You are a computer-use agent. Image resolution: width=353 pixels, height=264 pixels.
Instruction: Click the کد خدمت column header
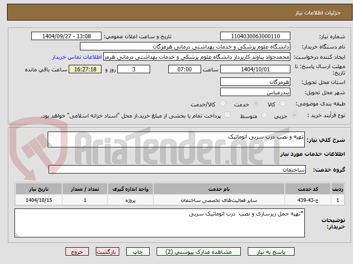308,189
